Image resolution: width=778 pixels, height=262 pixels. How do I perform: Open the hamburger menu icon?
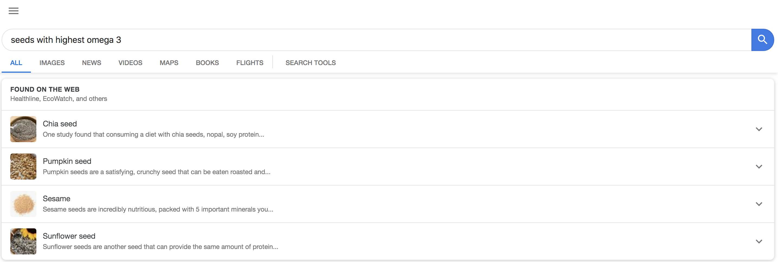pos(13,11)
